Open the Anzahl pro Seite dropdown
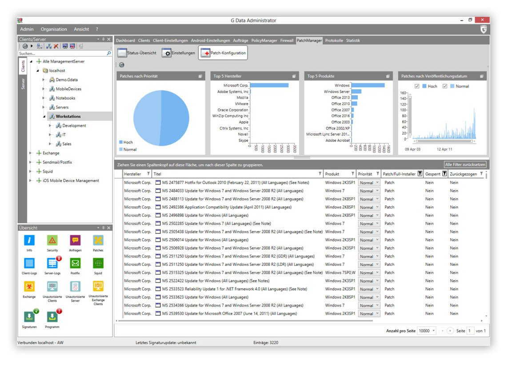 coord(435,330)
